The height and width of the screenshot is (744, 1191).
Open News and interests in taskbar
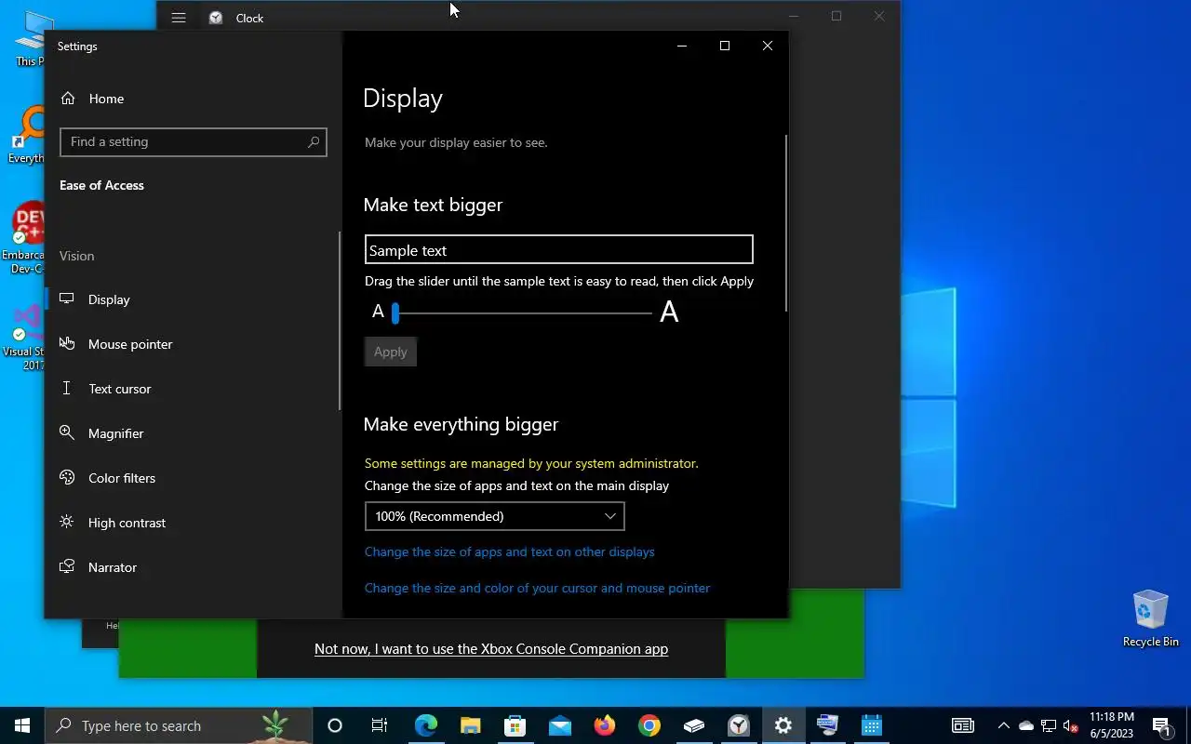tap(963, 725)
